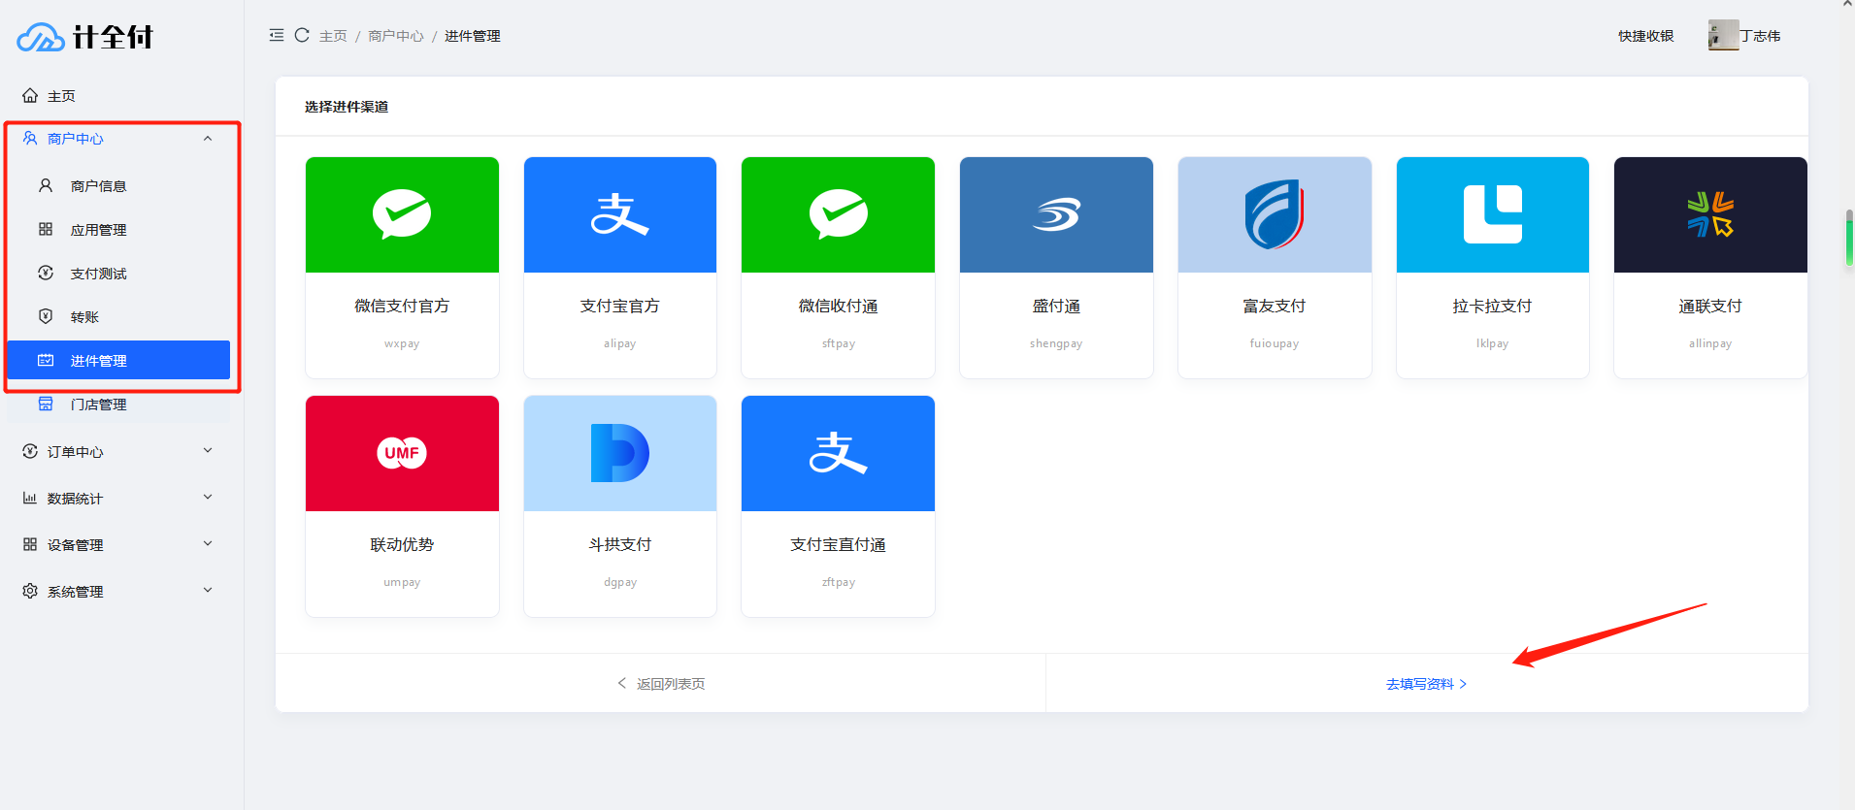Select the 富友支付 channel logo
Screen dimensions: 1855x810
tap(1275, 214)
